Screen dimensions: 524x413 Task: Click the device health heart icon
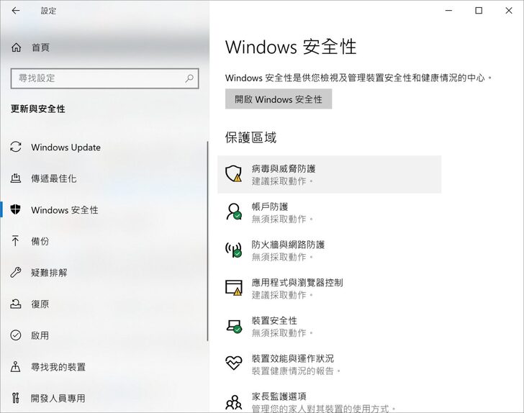pos(234,363)
